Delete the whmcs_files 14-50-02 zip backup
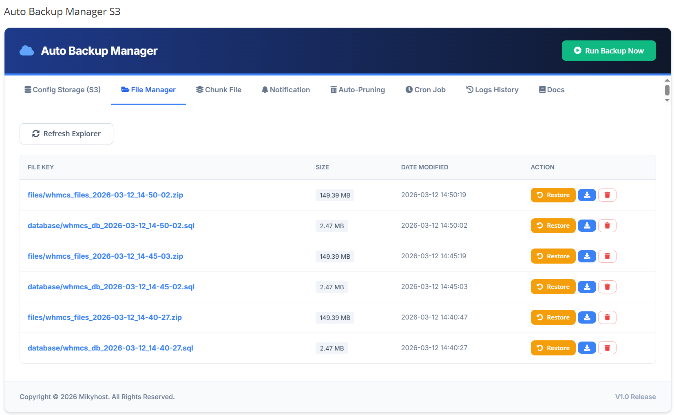Viewport: 674px width, 415px height. (607, 195)
